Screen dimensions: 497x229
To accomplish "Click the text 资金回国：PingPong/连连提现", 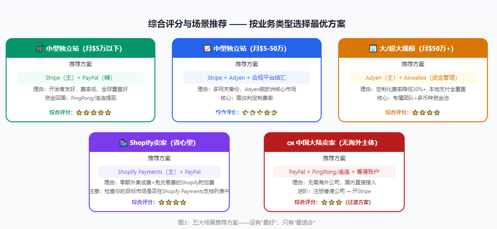I will pos(80,98).
